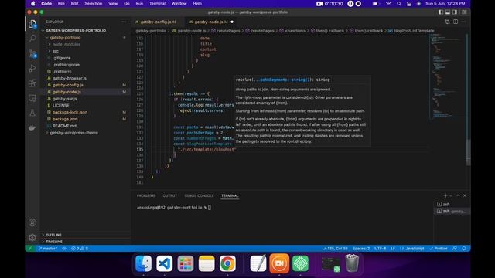Open the Go menu

pos(127,3)
